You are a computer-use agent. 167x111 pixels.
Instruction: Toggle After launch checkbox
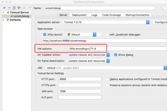(45, 34)
